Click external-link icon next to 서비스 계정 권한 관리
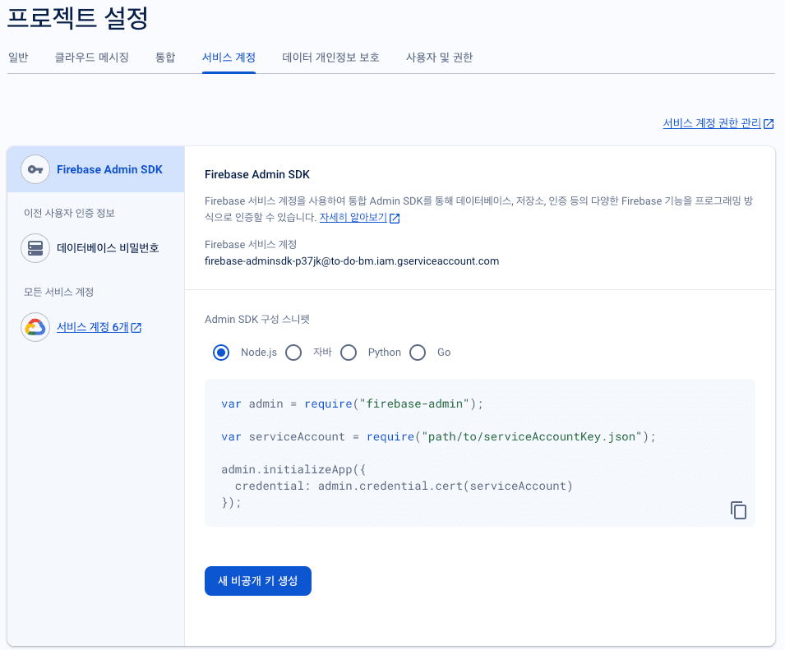The height and width of the screenshot is (650, 785). pos(769,123)
